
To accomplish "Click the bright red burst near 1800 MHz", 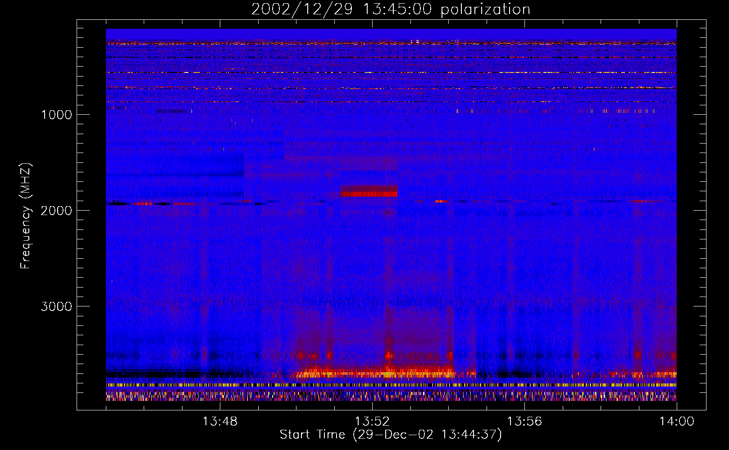I will [x=369, y=191].
